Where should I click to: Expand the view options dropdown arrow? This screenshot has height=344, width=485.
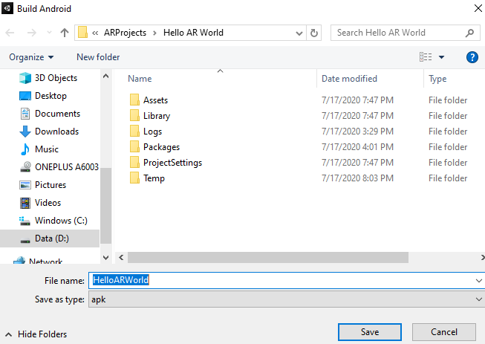tap(441, 57)
